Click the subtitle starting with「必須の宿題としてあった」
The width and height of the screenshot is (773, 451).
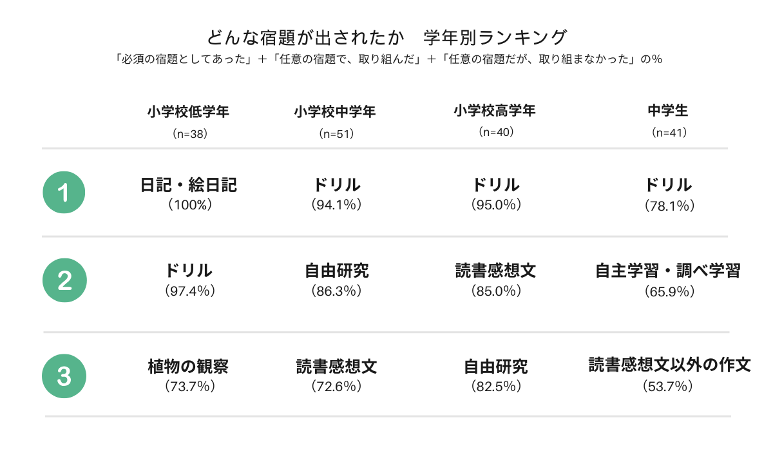coord(387,59)
